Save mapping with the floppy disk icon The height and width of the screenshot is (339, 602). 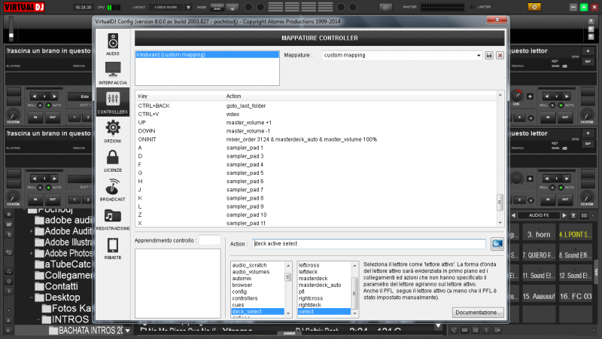(489, 56)
